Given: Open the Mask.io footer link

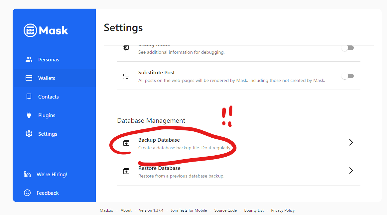Looking at the screenshot, I should [106, 210].
